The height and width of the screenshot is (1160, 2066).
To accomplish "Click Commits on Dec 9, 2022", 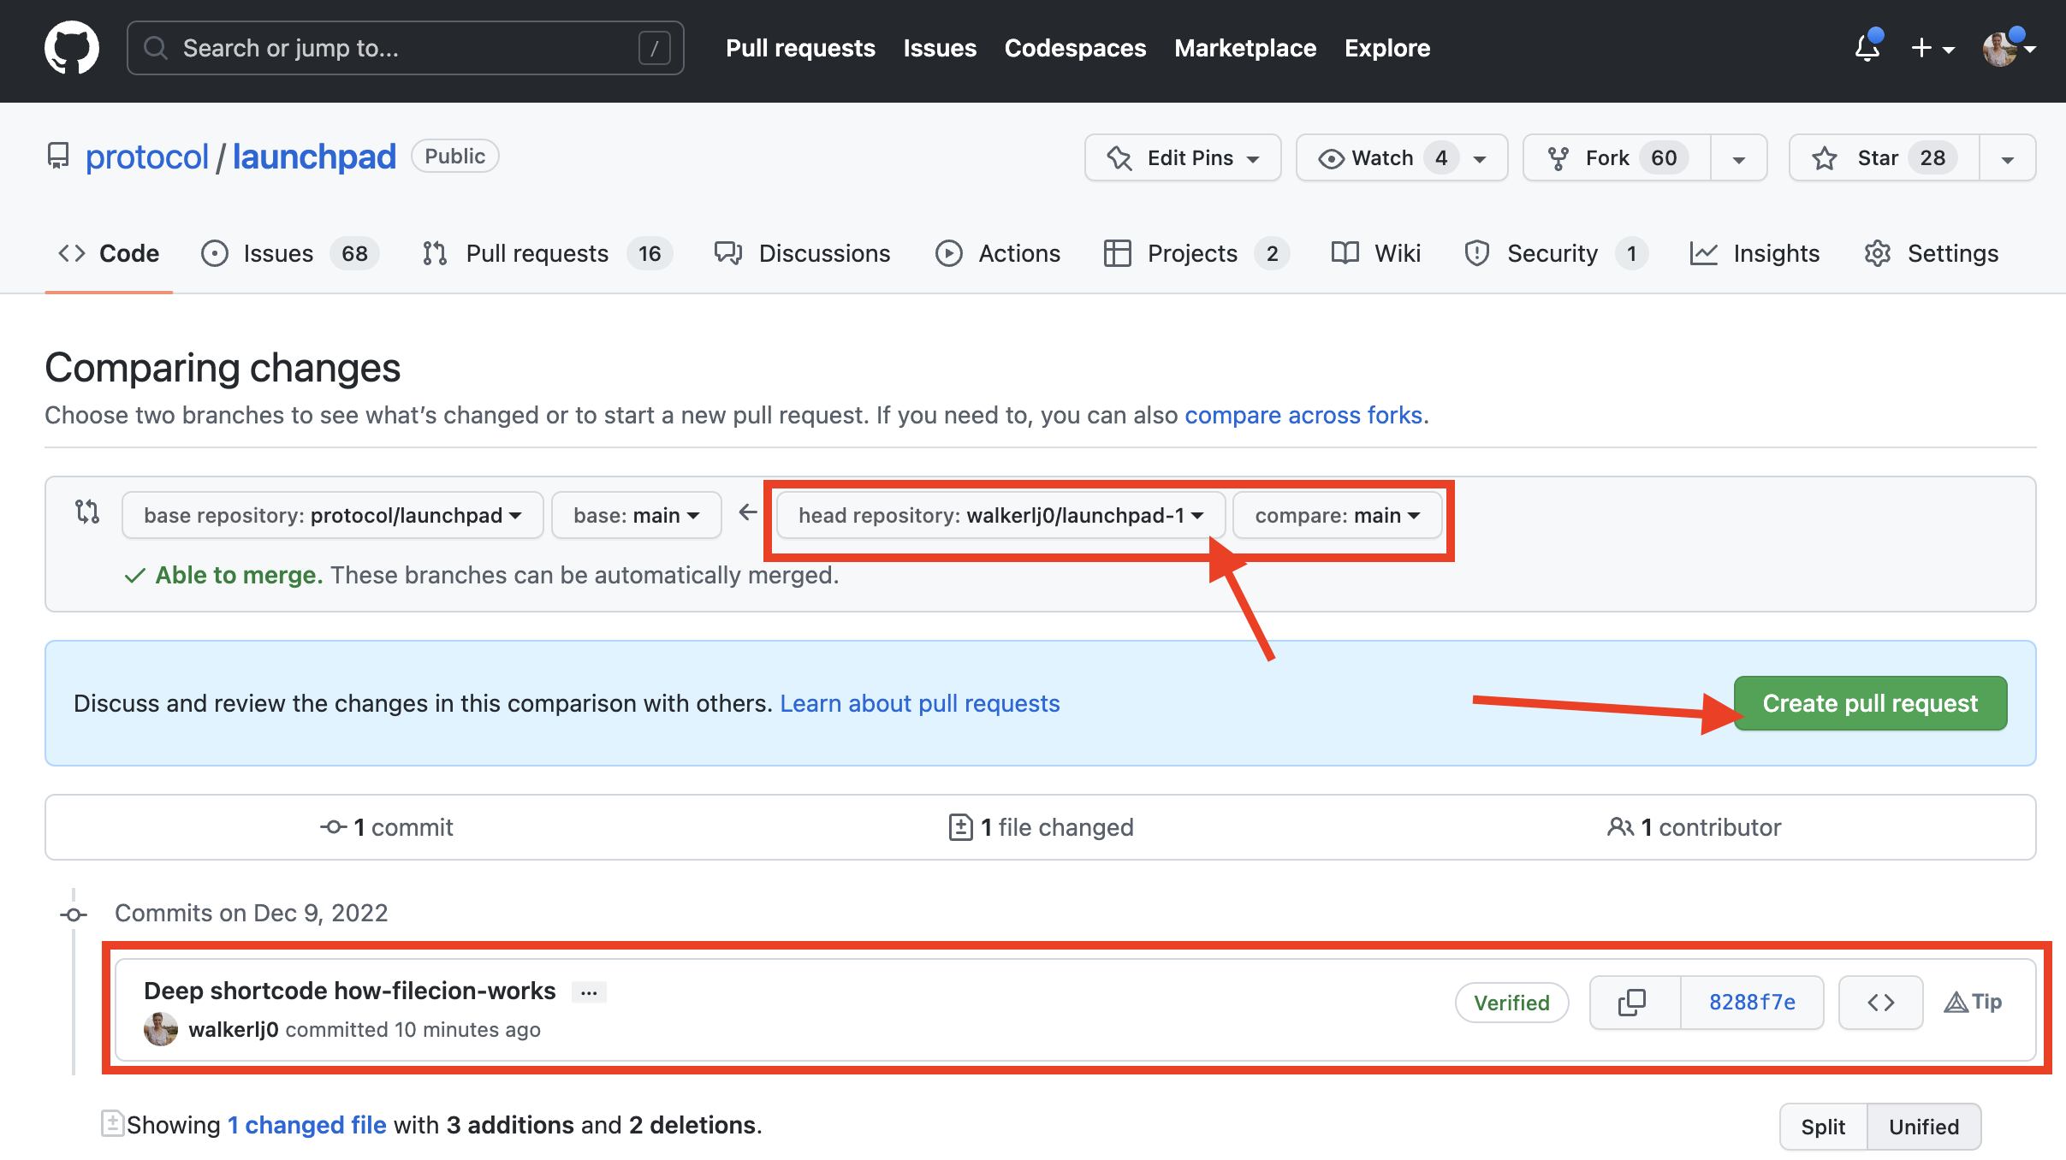I will click(x=251, y=913).
